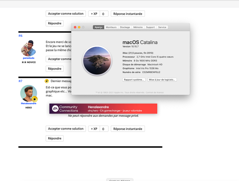Click Henalexandre's avatar picture

point(29,93)
